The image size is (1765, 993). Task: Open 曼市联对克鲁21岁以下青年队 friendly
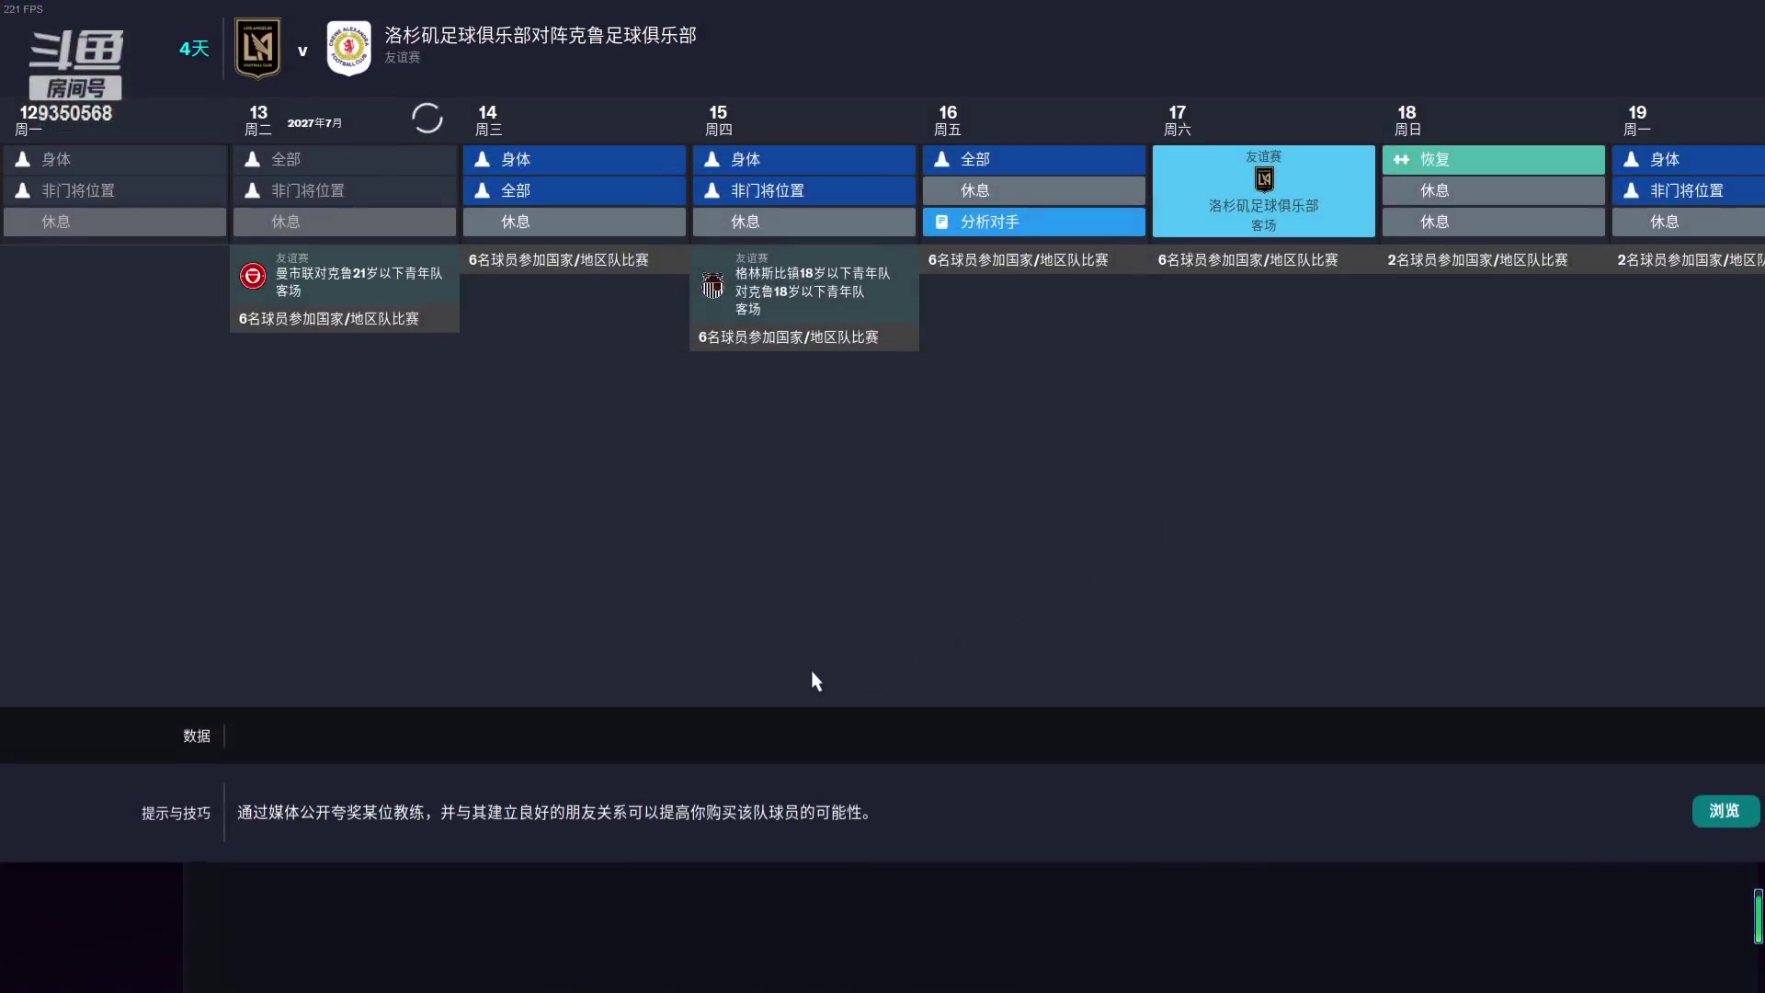click(x=345, y=275)
